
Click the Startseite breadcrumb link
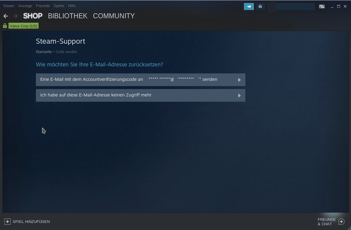click(x=44, y=52)
